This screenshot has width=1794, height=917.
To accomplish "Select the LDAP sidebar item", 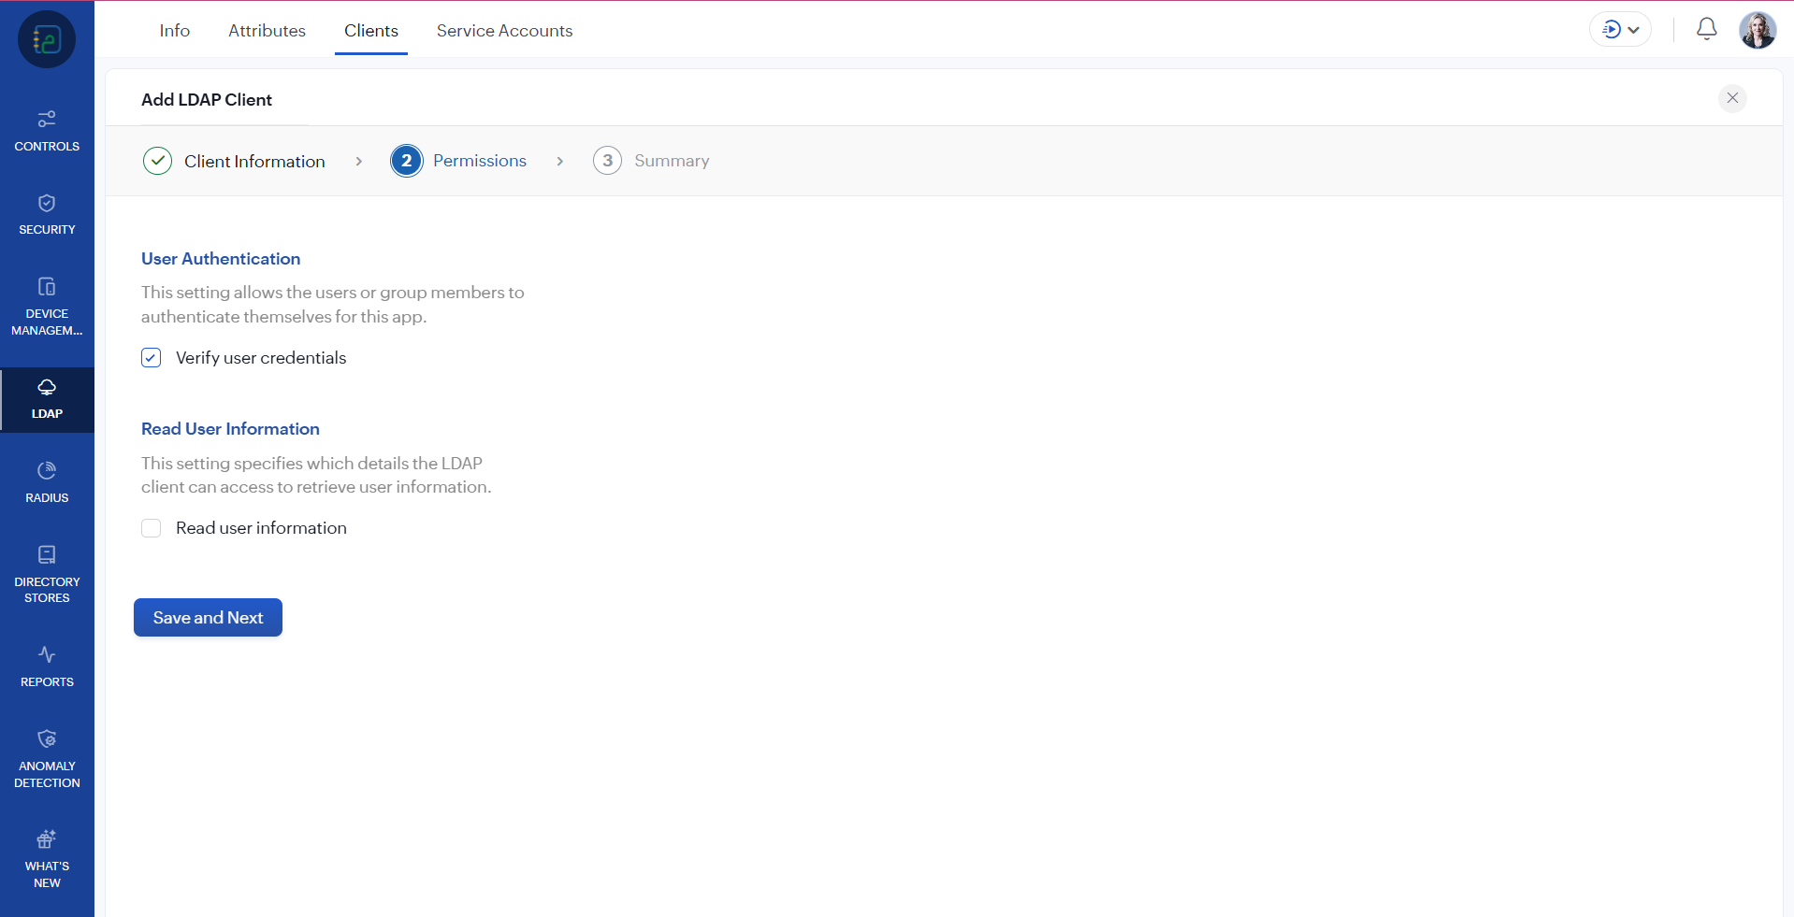I will [x=47, y=399].
